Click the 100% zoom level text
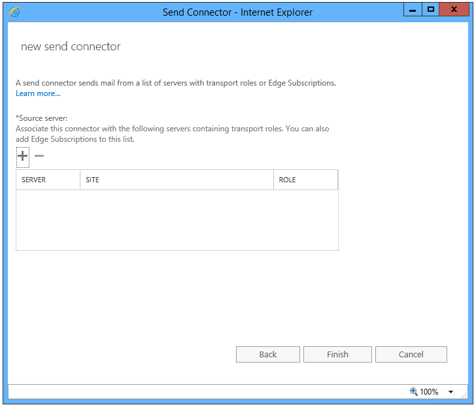 [x=429, y=391]
